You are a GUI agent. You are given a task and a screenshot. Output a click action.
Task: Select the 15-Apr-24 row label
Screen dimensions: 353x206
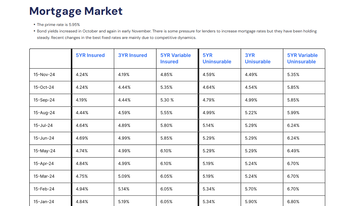pos(44,163)
